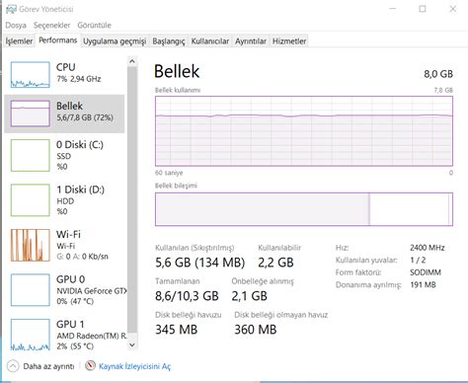Open the Seçenekler menu
The height and width of the screenshot is (383, 468).
[x=51, y=25]
